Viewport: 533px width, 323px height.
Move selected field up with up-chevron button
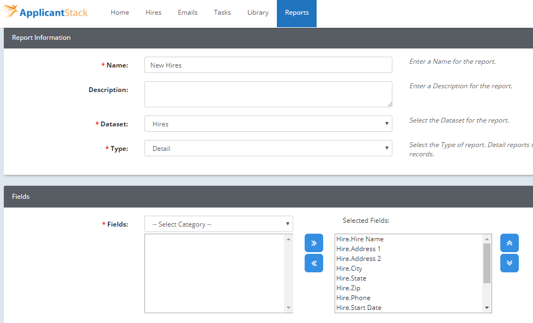(509, 243)
